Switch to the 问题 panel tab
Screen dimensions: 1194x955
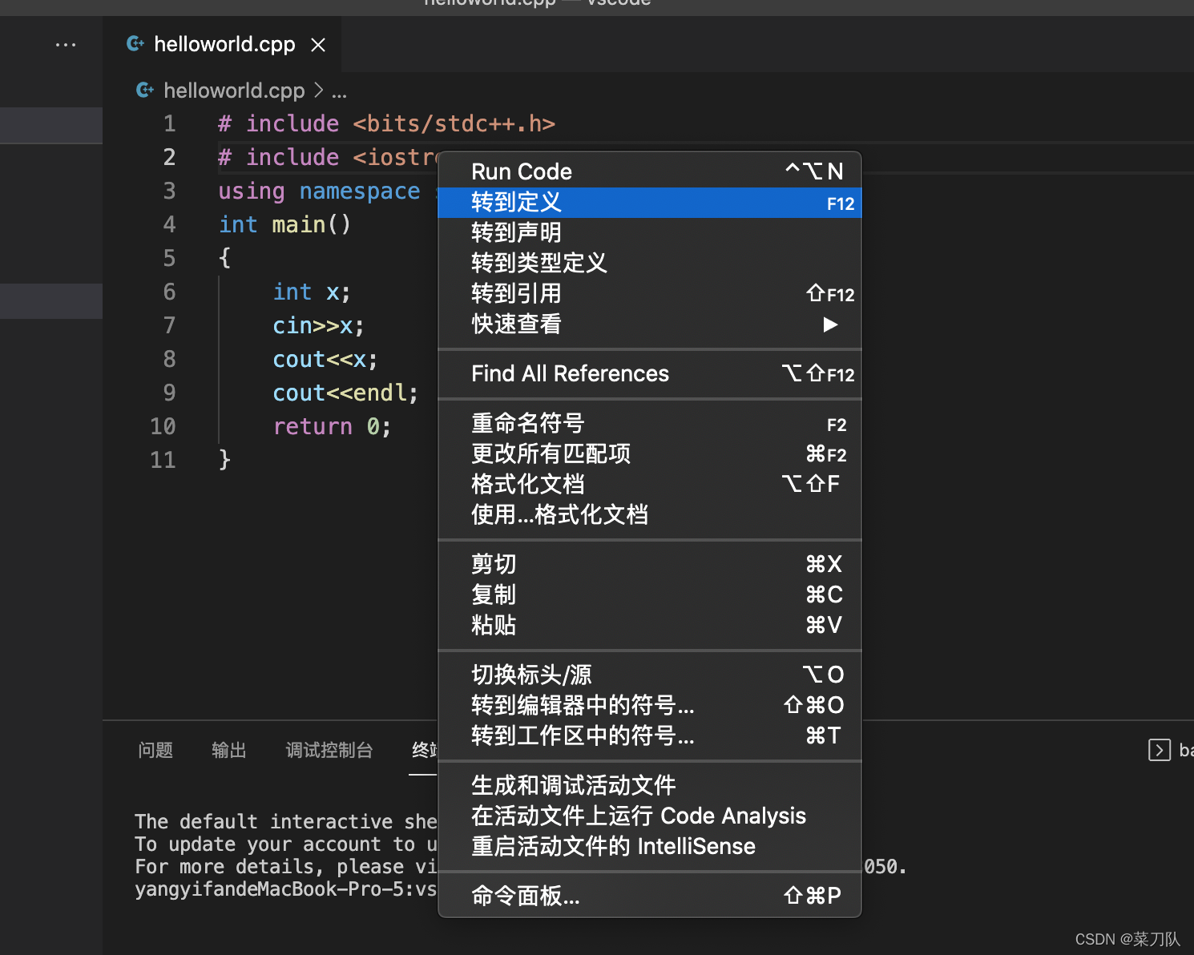click(x=155, y=750)
